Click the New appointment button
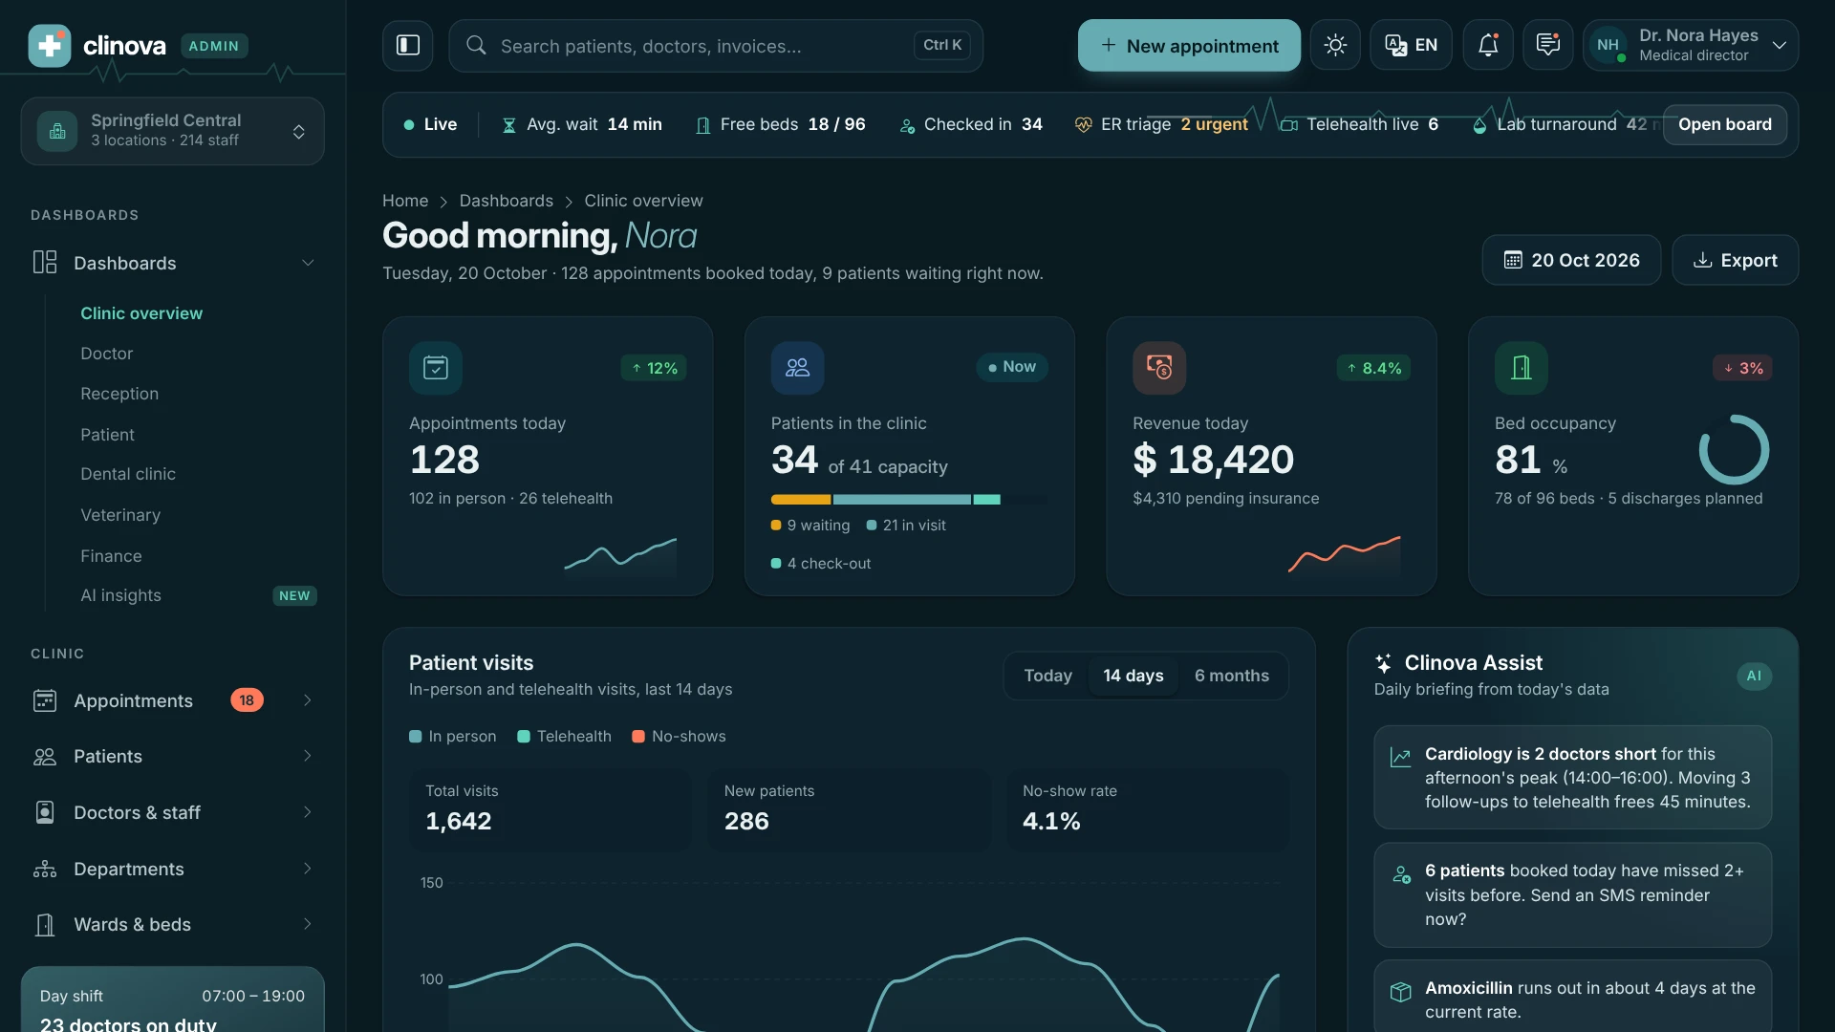This screenshot has height=1032, width=1835. (x=1189, y=45)
